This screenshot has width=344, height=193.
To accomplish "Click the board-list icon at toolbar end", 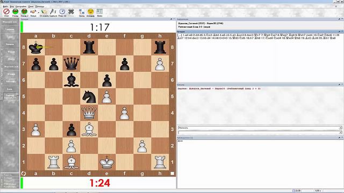I will pos(99,12).
